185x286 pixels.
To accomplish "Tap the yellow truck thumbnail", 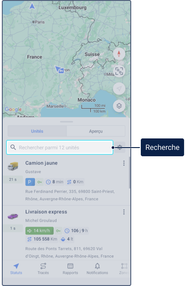I will coord(13,166).
